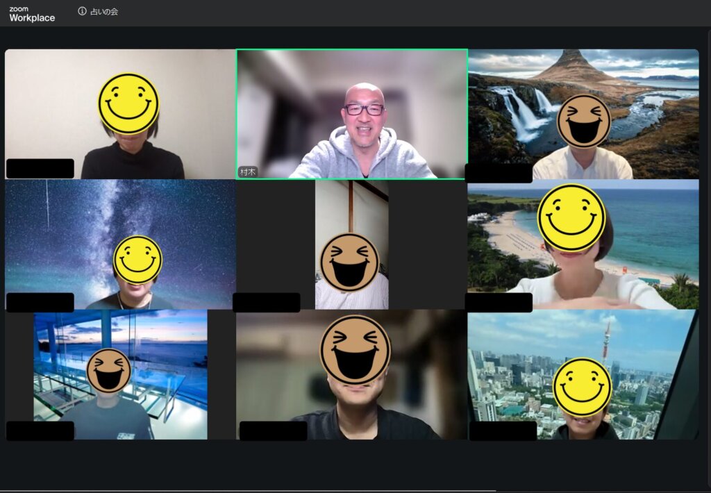
Task: Click the 村木 name label
Action: [248, 172]
